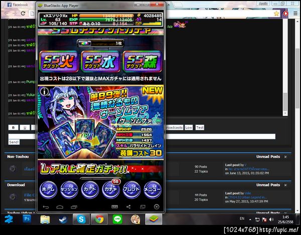Tap the SS water ticket (水) button
This screenshot has width=301, height=235.
pos(100,61)
